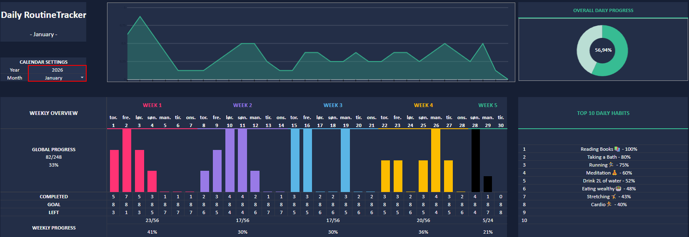
Task: Click the stretching figure icon
Action: (614, 196)
